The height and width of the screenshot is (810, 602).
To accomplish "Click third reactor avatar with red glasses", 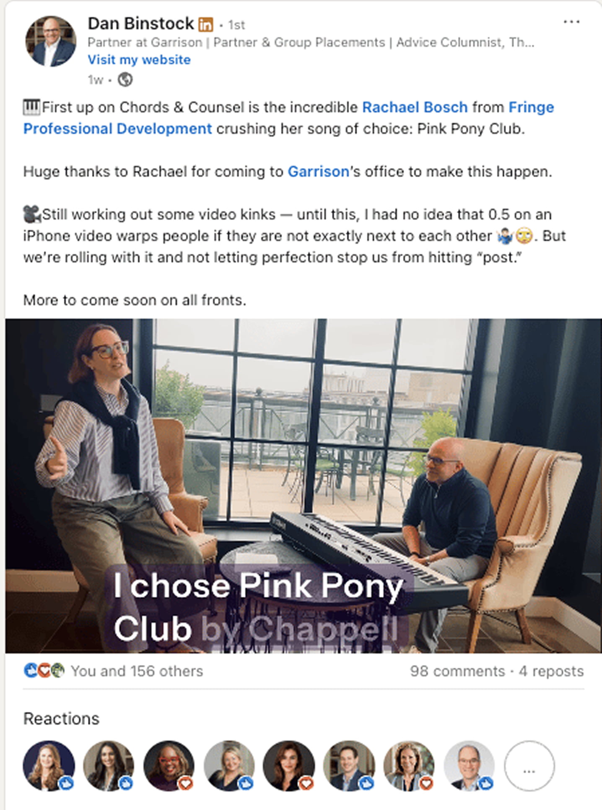I will [x=169, y=766].
